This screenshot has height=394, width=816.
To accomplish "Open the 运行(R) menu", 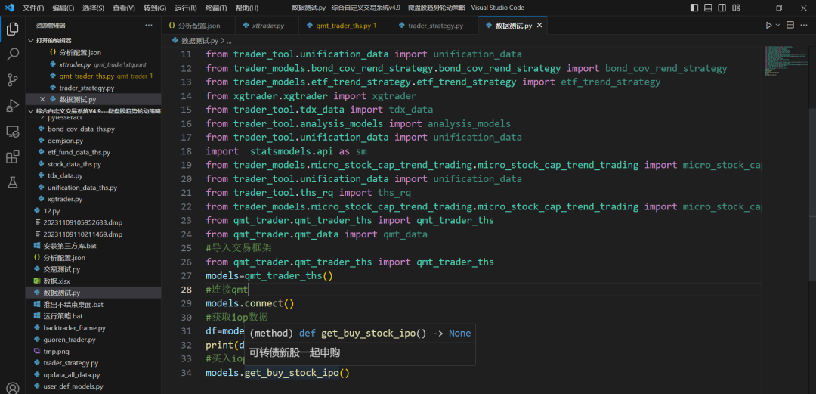I will [x=185, y=8].
